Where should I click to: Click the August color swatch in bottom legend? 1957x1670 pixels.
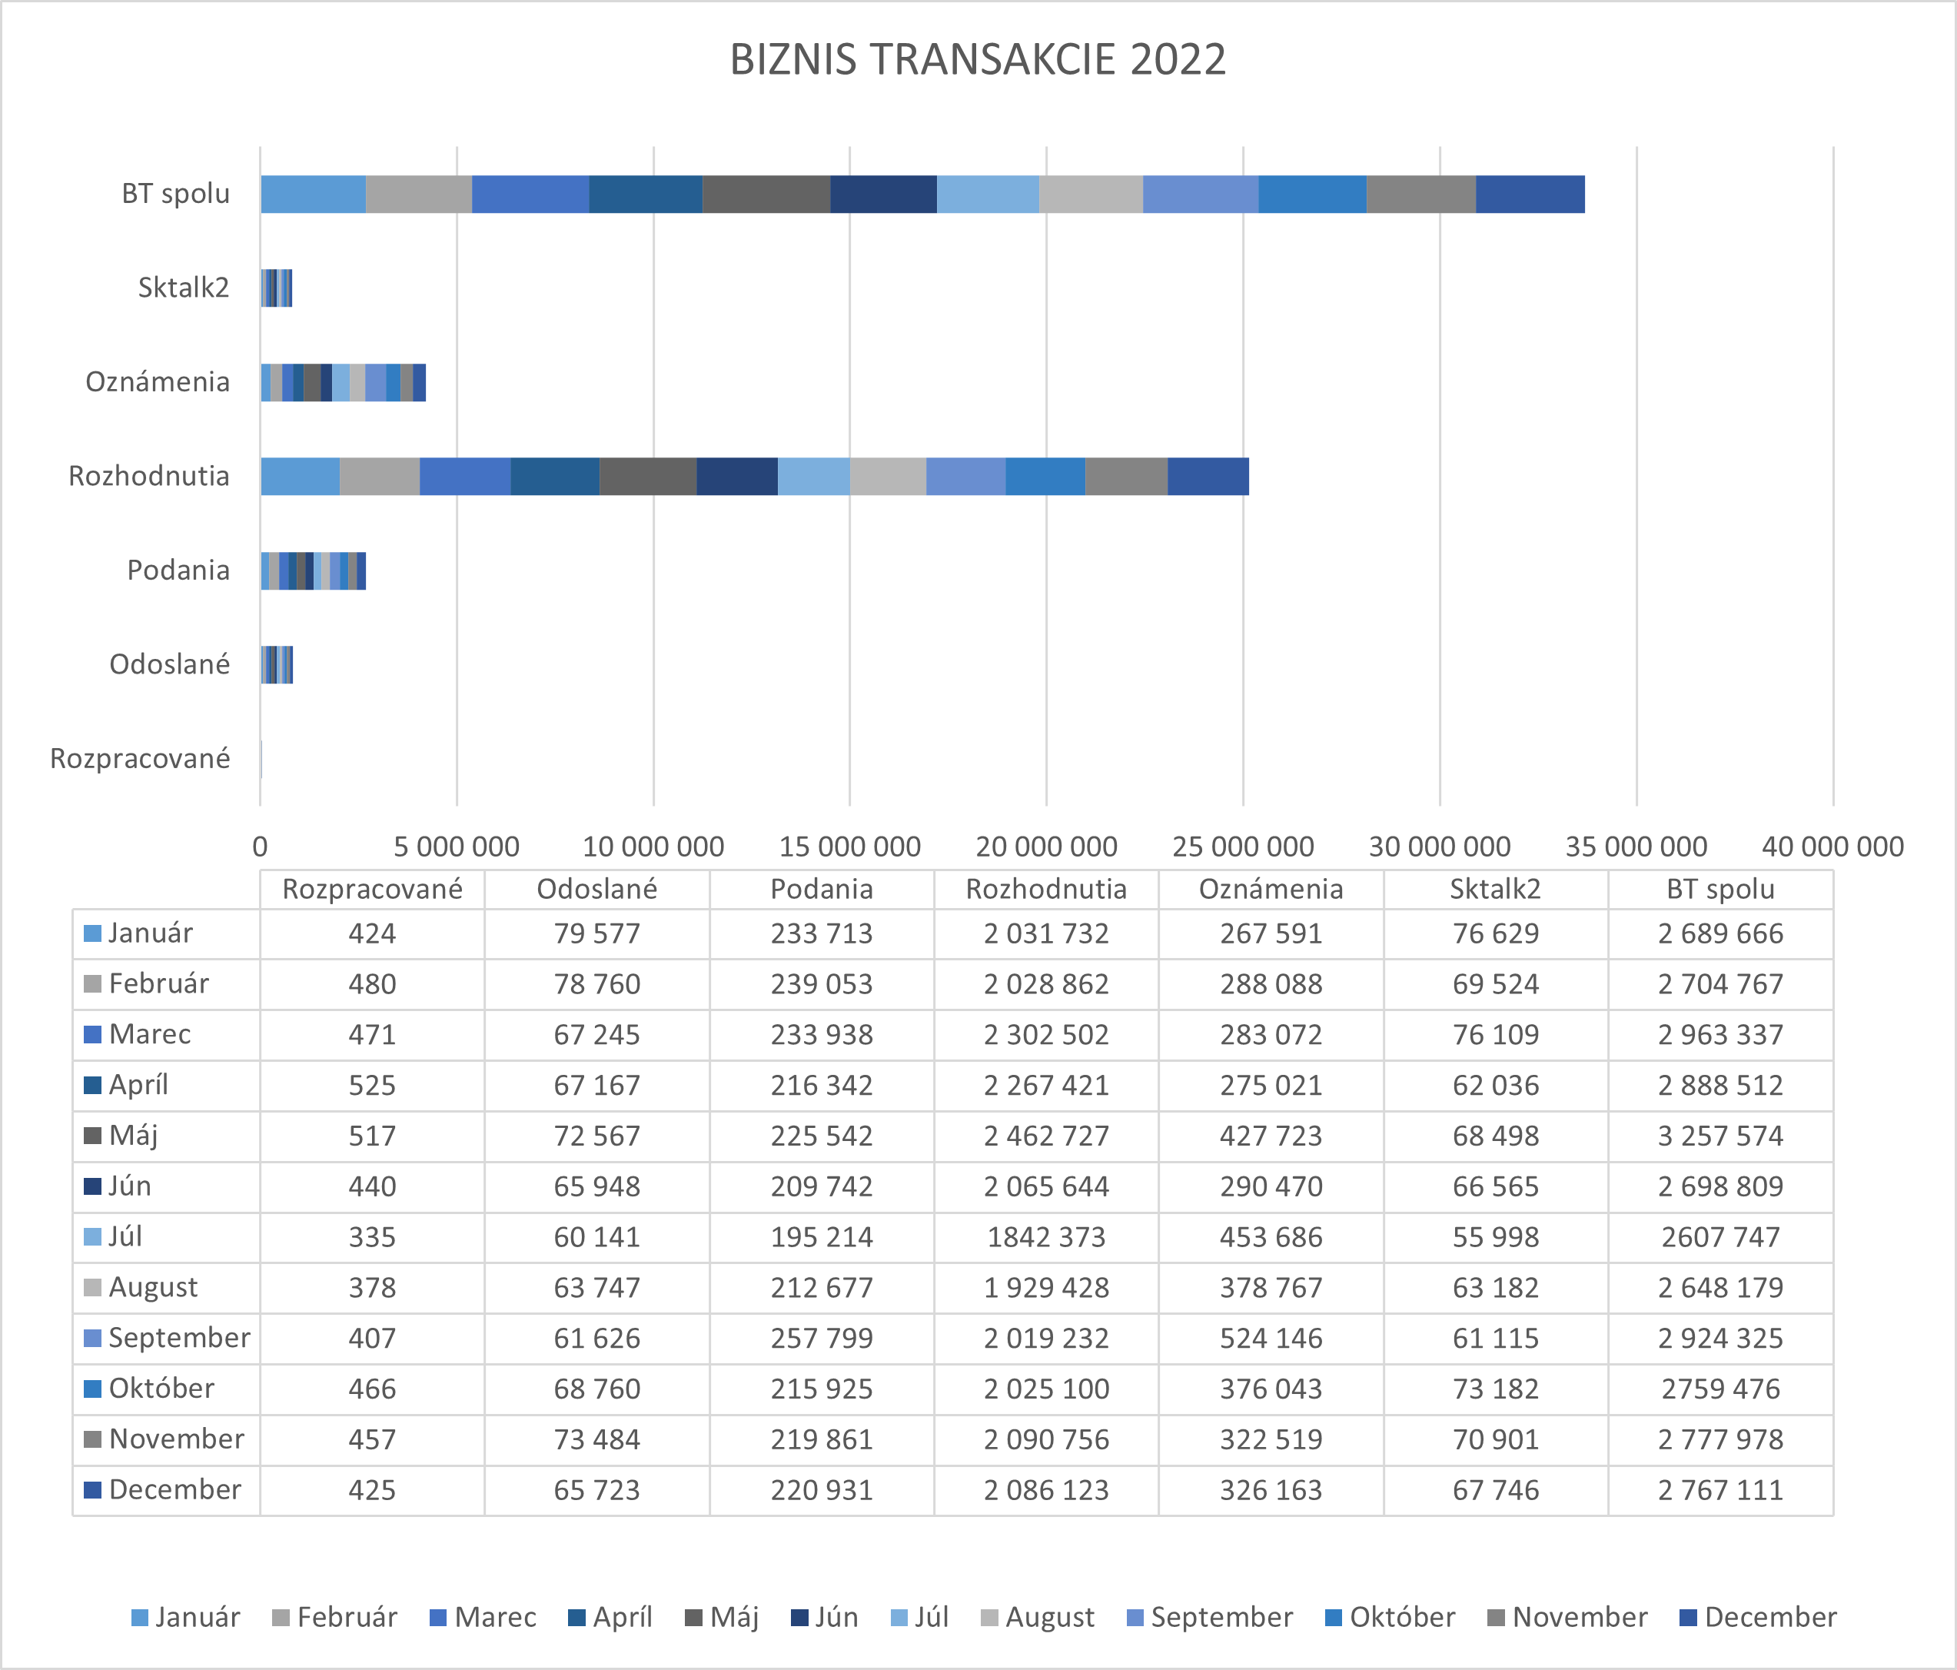point(990,1618)
